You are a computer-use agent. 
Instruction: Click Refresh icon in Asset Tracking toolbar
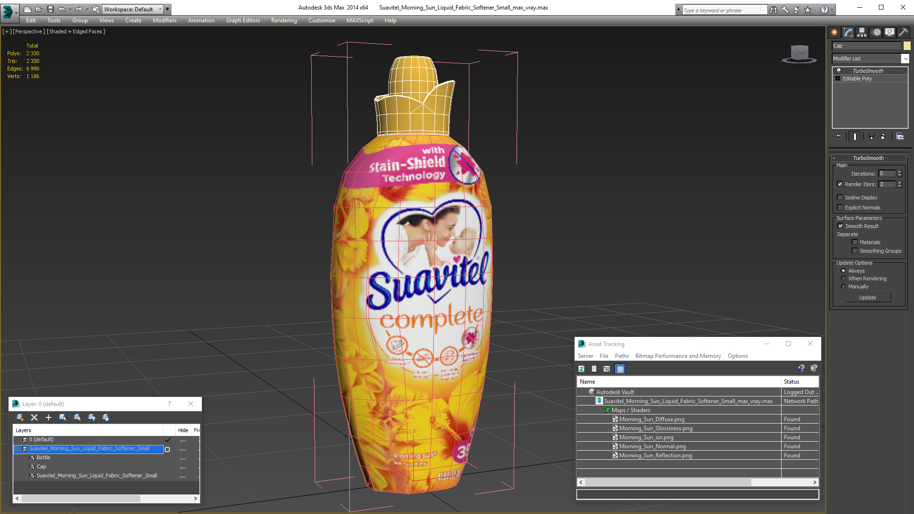point(581,369)
